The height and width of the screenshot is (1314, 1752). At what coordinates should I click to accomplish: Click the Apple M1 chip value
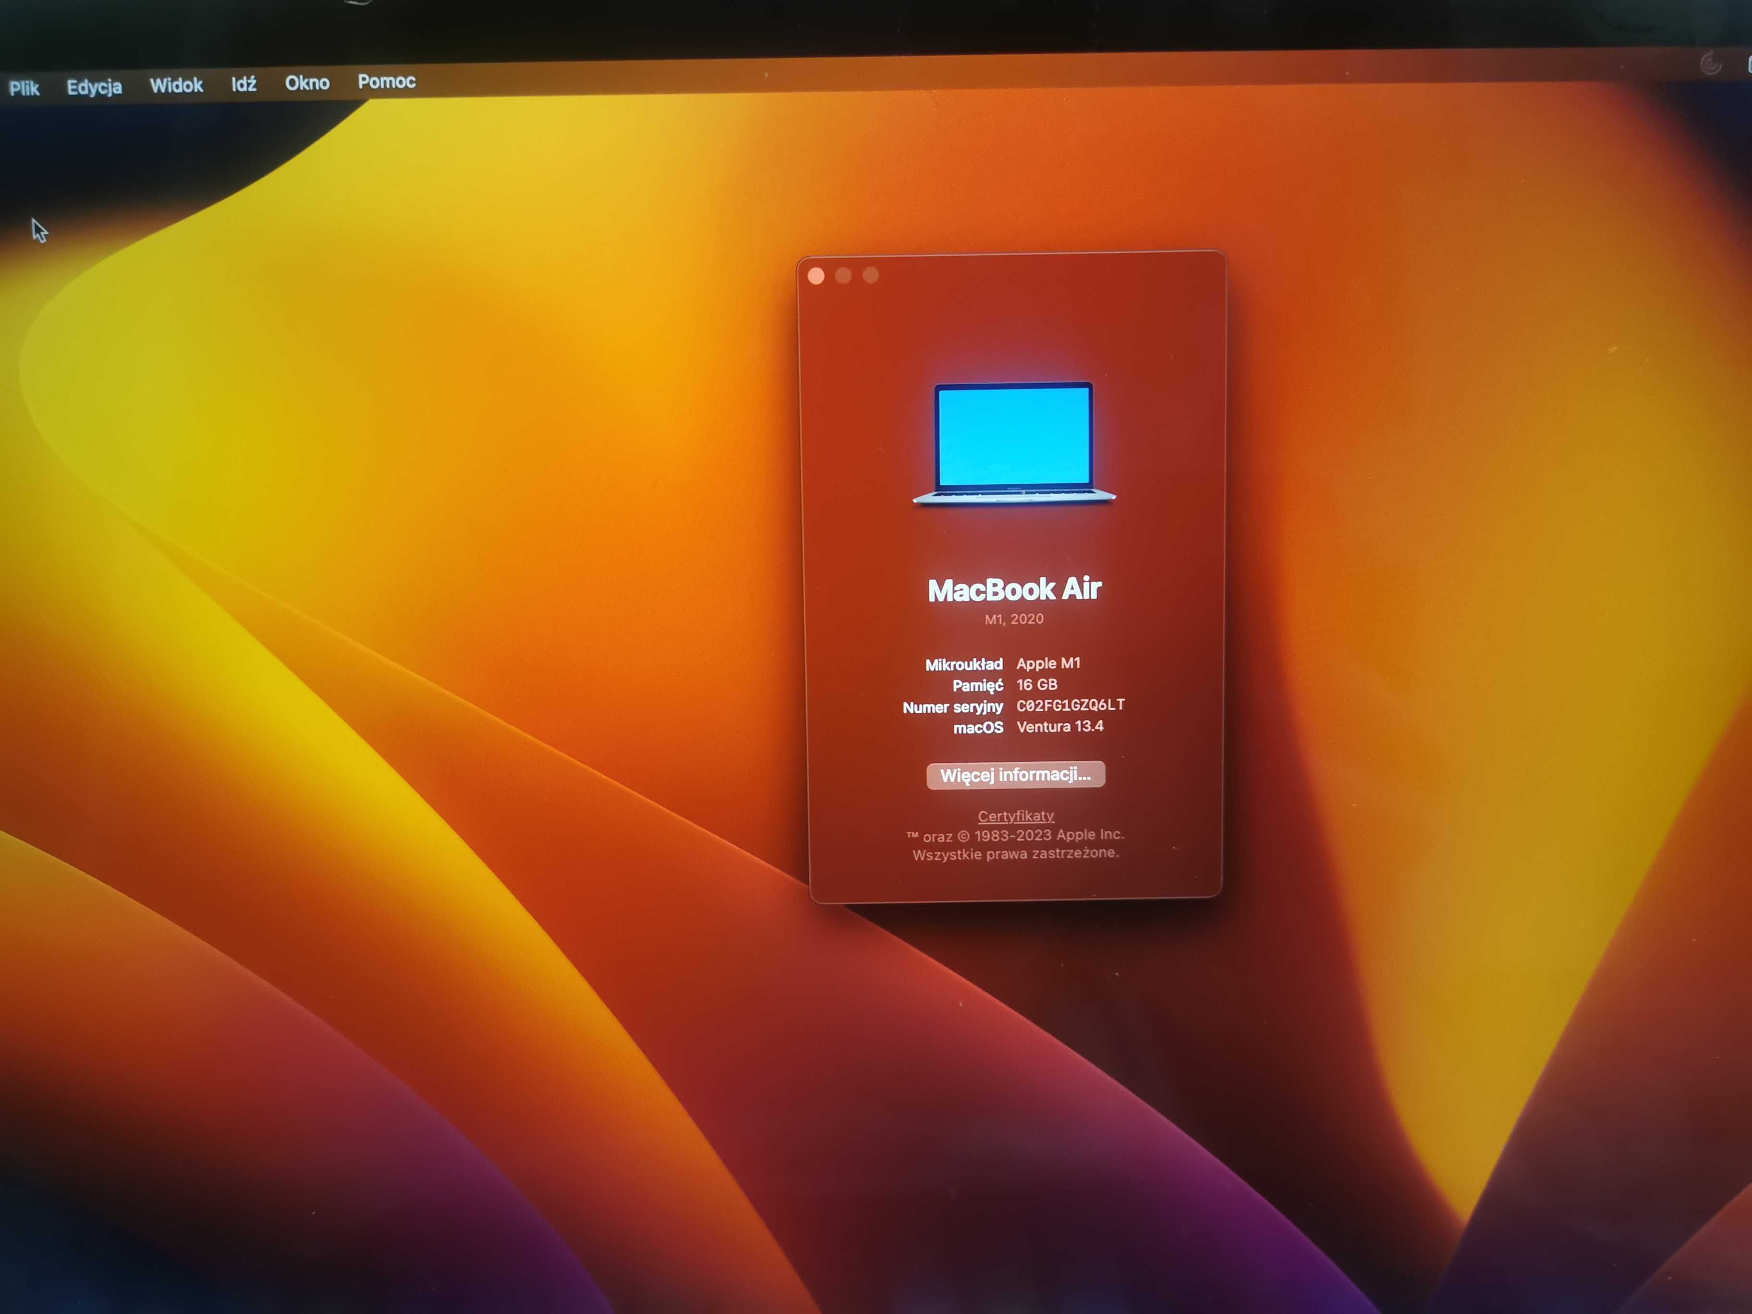1048,663
